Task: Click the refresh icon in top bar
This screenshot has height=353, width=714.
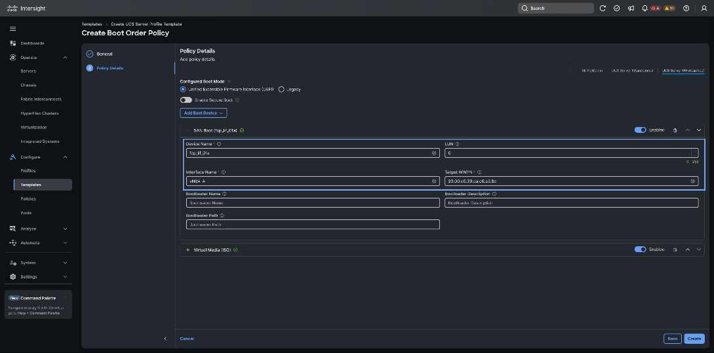Action: (x=603, y=9)
